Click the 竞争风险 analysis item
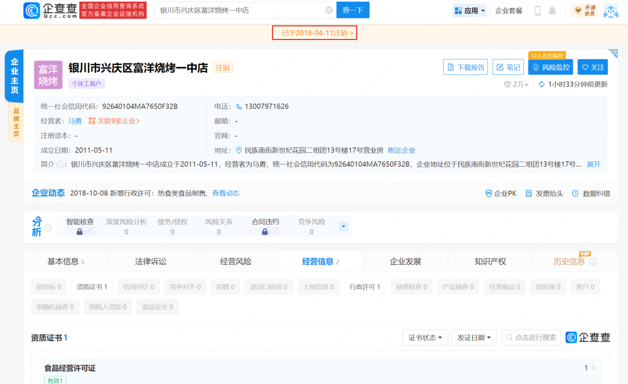This screenshot has width=628, height=384. pos(312,227)
